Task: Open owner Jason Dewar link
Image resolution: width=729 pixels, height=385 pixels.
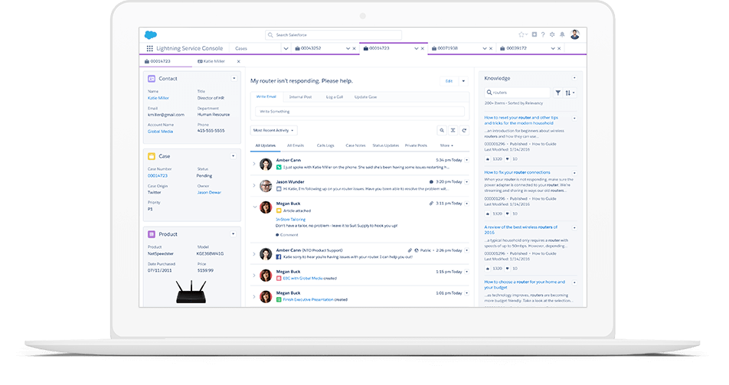Action: [x=209, y=193]
